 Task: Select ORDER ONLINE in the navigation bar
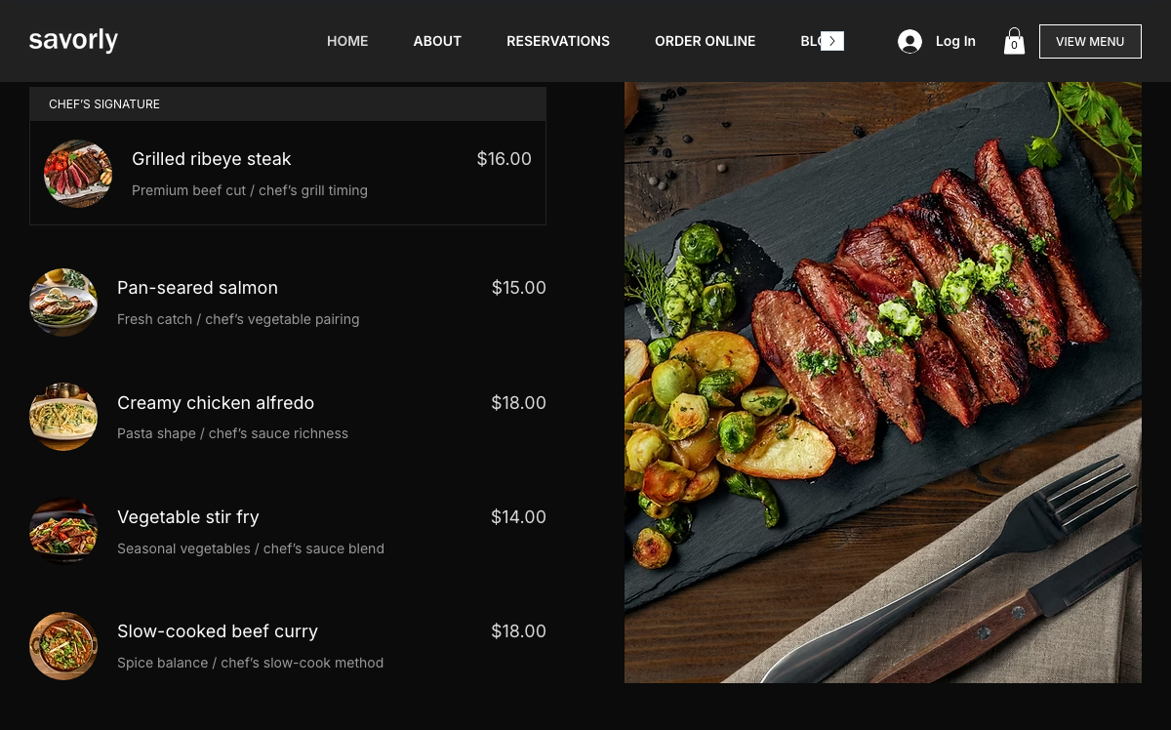coord(705,41)
